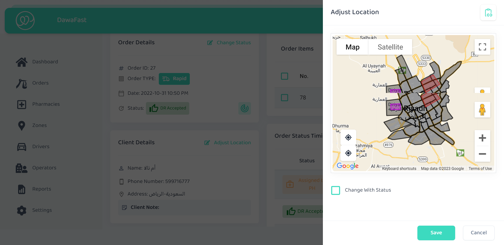Viewport: 504px width, 245px height.
Task: Click the upper locate-me target icon
Action: pyautogui.click(x=348, y=137)
